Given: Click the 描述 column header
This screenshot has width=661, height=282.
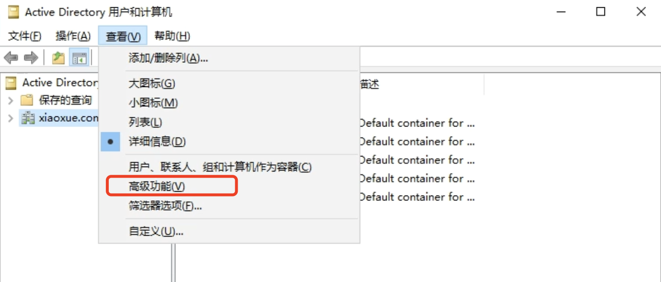Looking at the screenshot, I should (370, 85).
